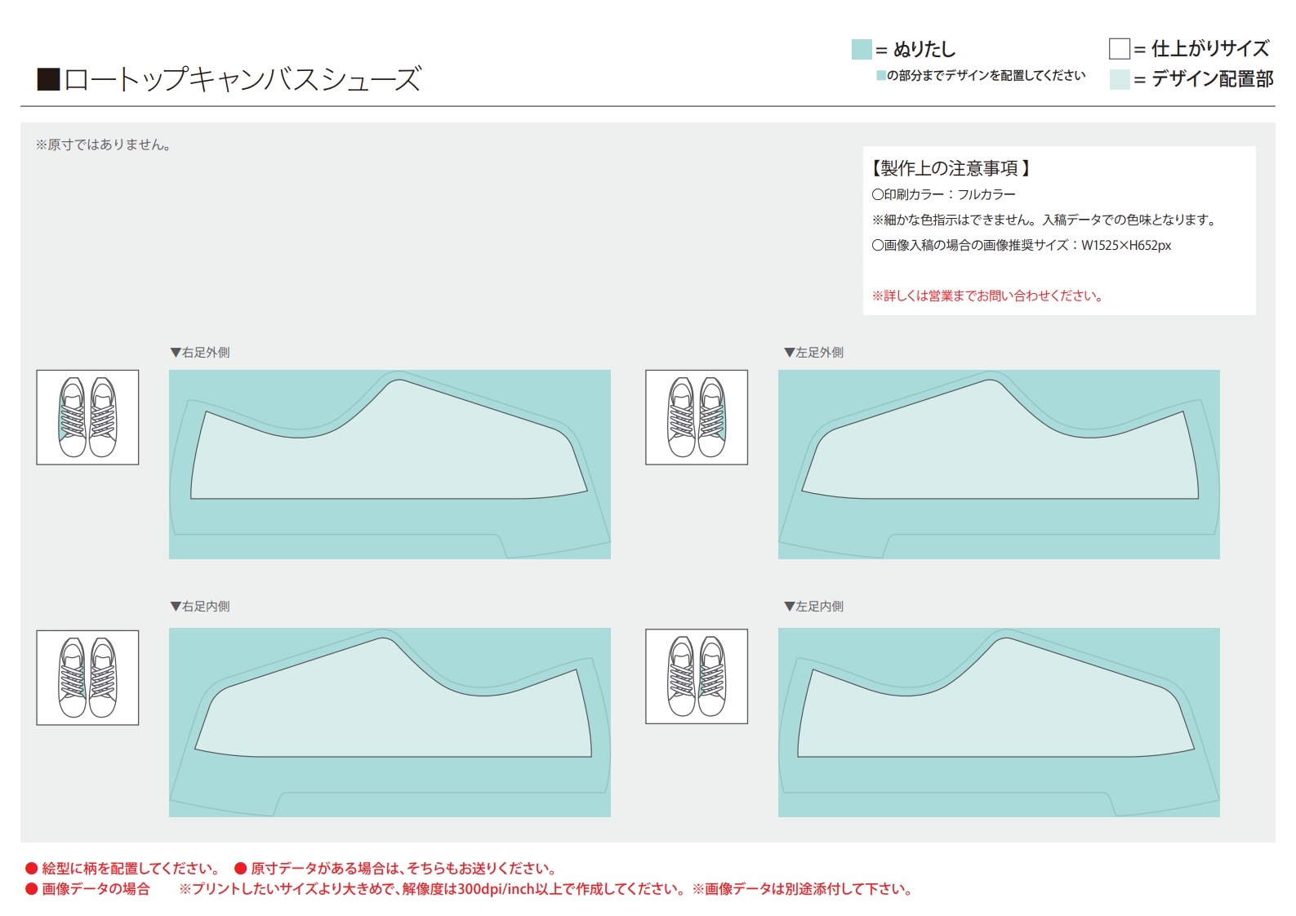1296x916 pixels.
Task: Click the 絵型に柄を配置してください instruction
Action: pyautogui.click(x=122, y=868)
